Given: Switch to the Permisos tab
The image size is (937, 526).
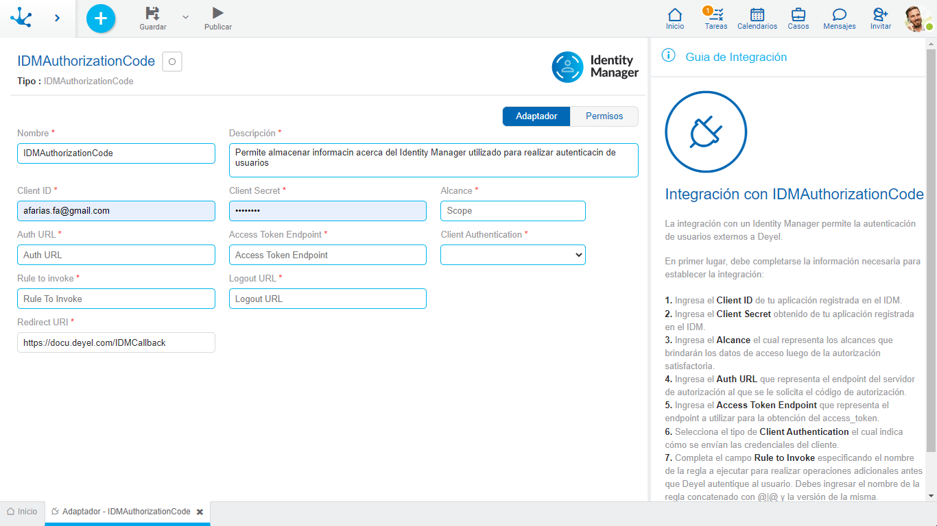Looking at the screenshot, I should 604,116.
